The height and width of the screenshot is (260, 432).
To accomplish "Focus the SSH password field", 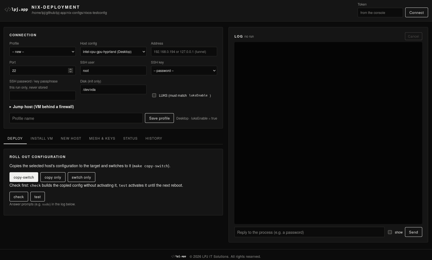I will (x=43, y=96).
